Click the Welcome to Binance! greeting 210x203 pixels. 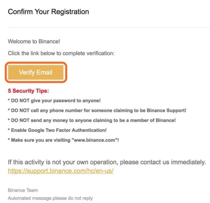tap(34, 41)
